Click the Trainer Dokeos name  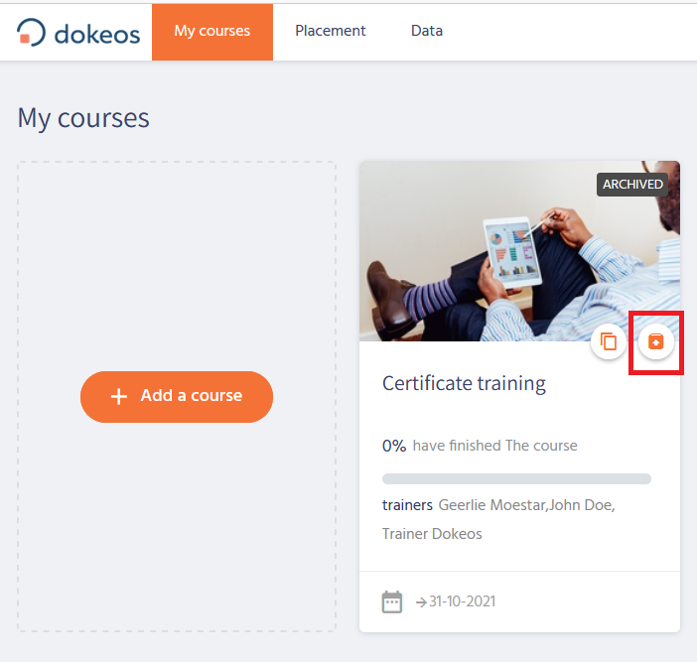pos(432,534)
